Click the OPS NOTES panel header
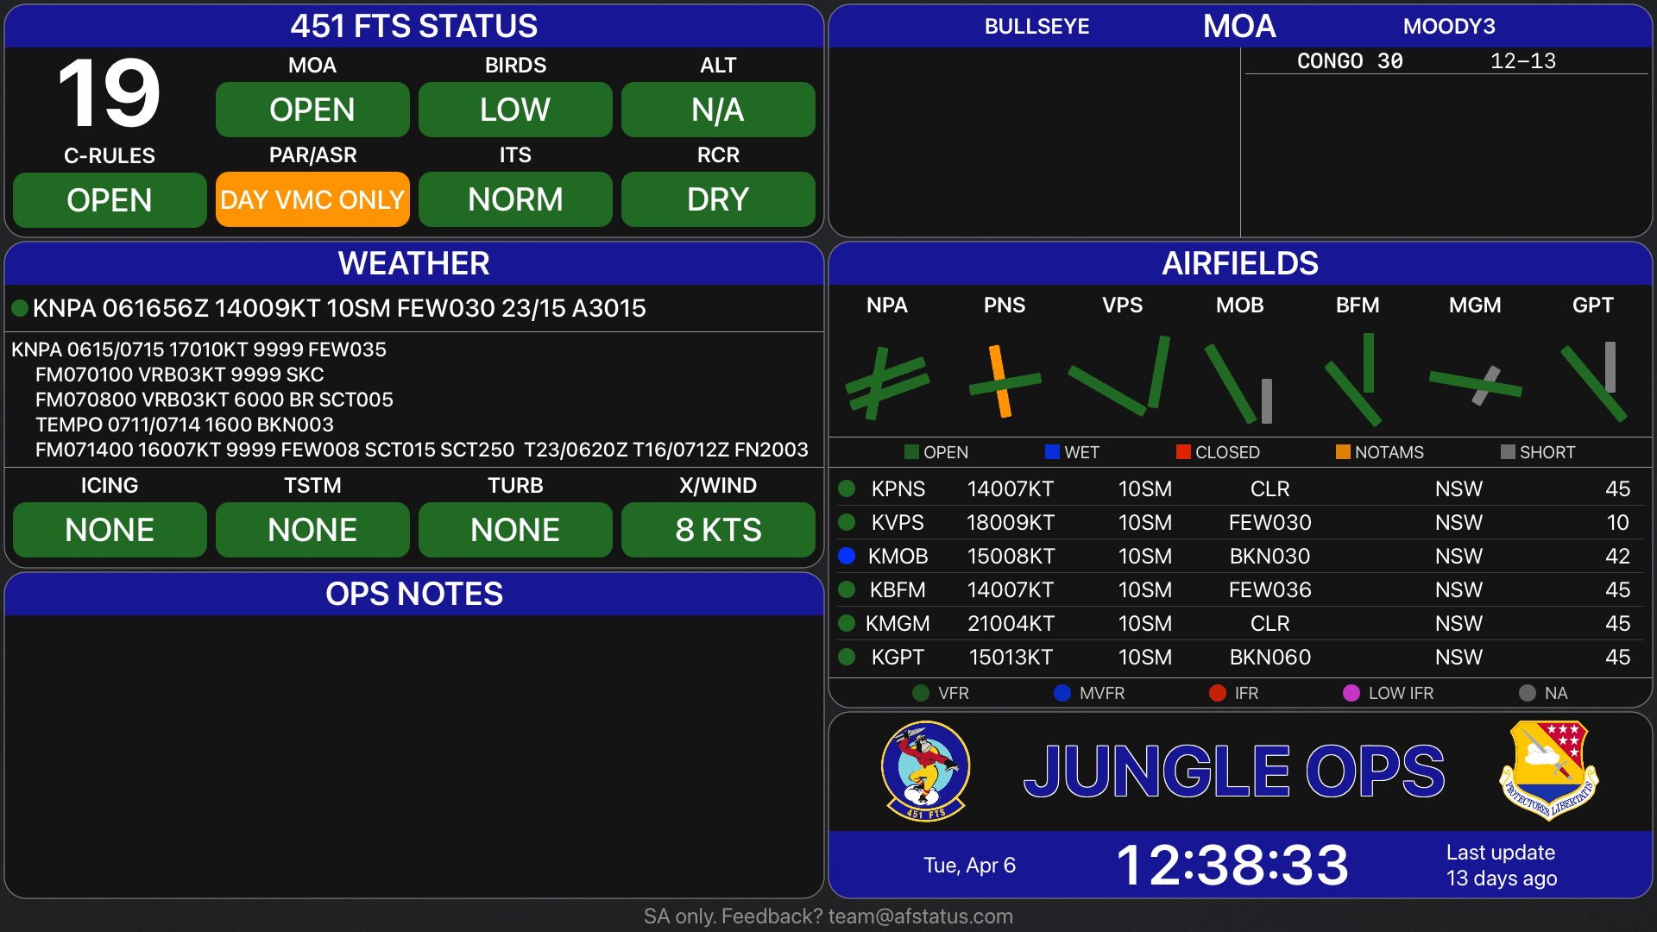Screen dimensions: 1657x932 tap(414, 594)
